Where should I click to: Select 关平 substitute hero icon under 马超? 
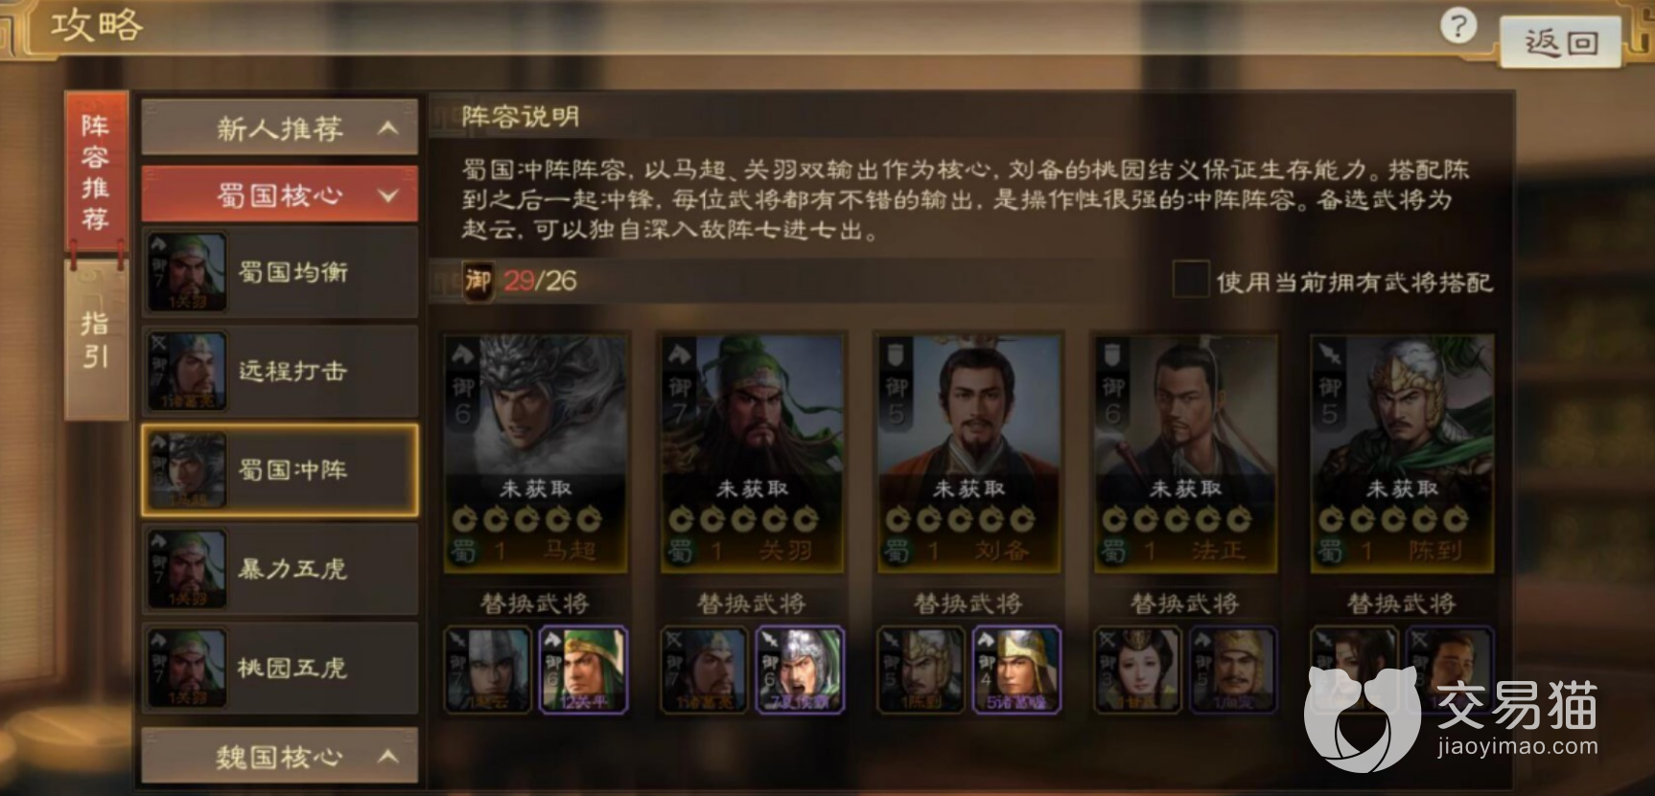coord(583,670)
